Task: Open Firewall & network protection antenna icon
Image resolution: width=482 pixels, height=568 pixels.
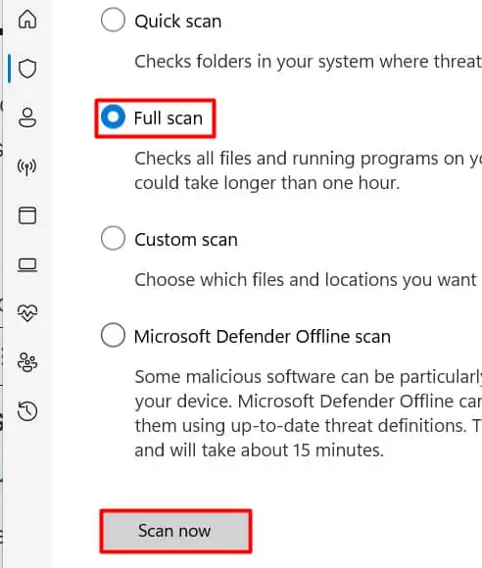Action: [x=27, y=166]
